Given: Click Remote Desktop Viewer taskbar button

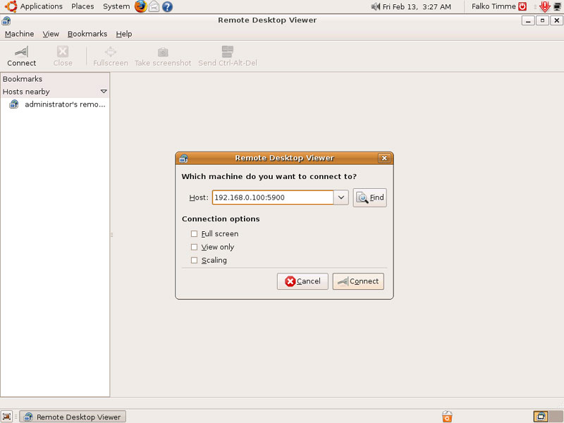Looking at the screenshot, I should coord(73,417).
